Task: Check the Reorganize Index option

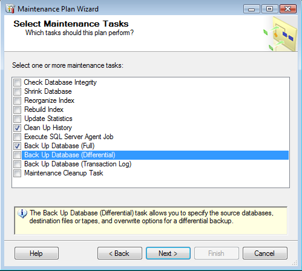Action: tap(17, 100)
